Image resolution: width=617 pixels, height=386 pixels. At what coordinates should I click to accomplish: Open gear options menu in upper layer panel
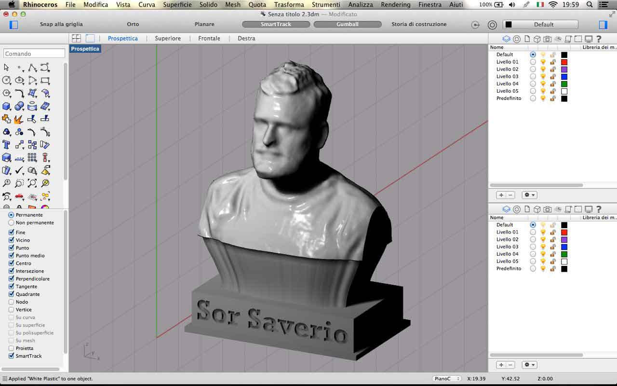coord(529,195)
